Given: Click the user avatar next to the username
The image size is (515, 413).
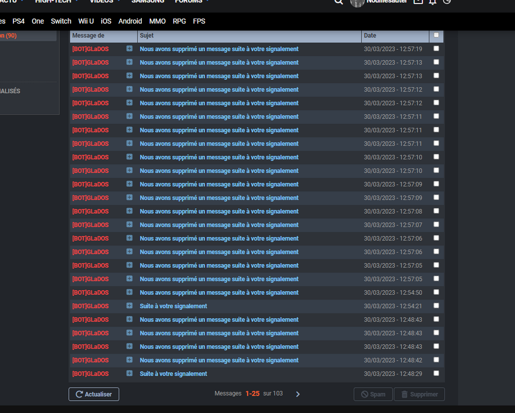Looking at the screenshot, I should (x=357, y=2).
